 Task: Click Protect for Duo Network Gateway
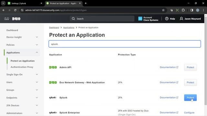[x=191, y=82]
